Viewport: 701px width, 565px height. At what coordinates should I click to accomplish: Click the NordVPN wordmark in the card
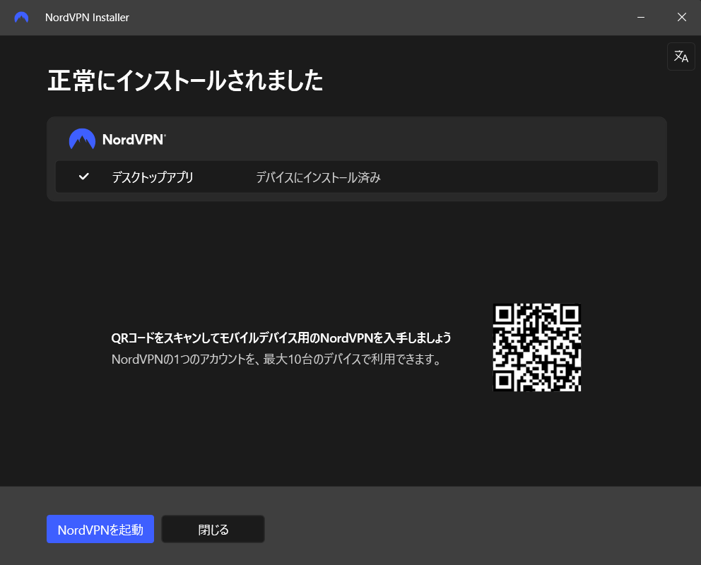pos(134,139)
